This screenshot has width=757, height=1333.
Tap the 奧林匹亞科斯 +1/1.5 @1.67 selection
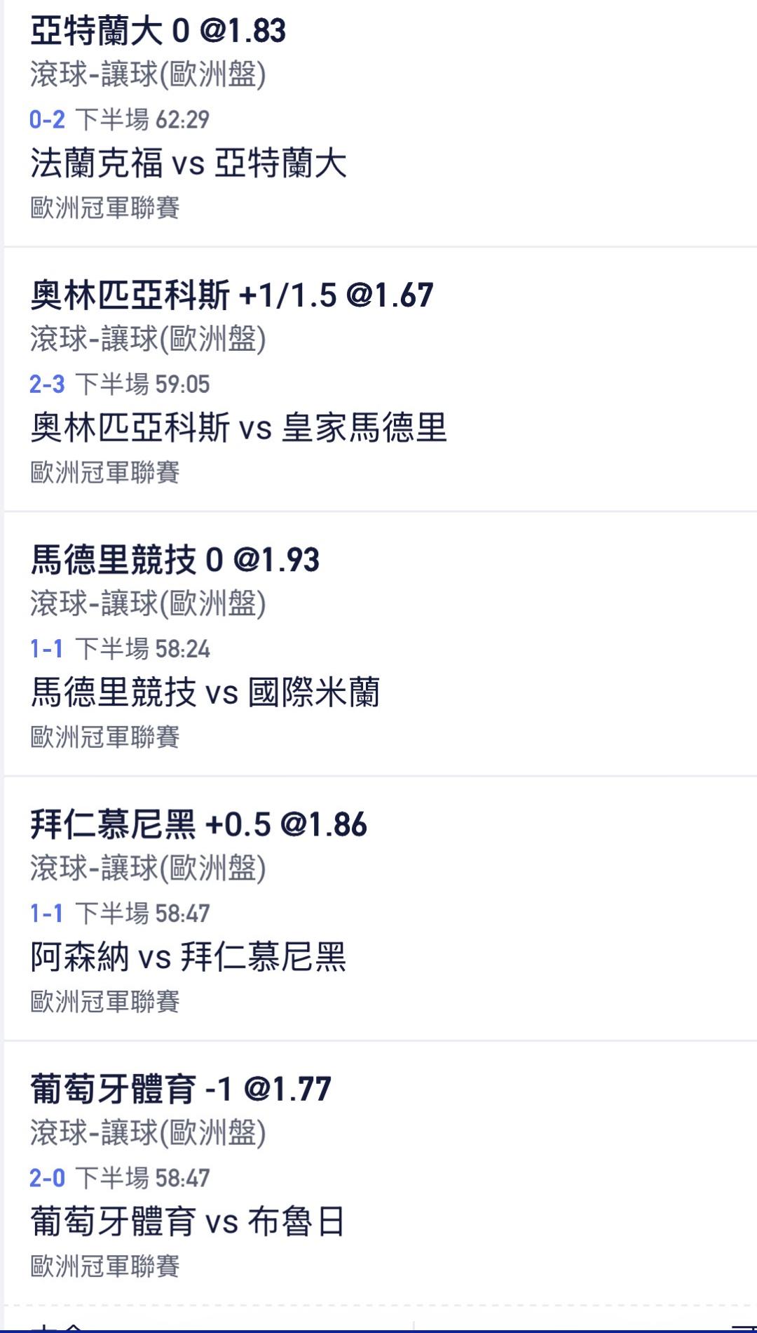[232, 295]
